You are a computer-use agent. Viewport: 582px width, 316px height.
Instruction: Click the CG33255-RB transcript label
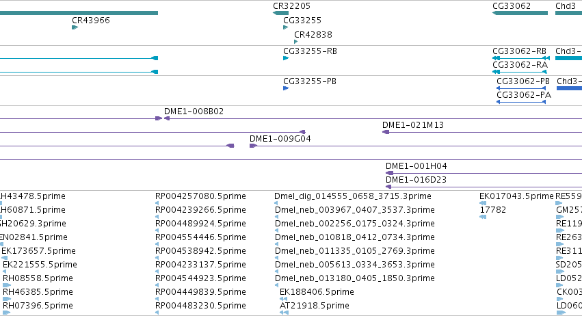click(x=310, y=51)
